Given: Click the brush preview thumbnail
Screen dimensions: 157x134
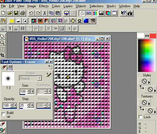Looking at the screenshot, I should point(8,78).
